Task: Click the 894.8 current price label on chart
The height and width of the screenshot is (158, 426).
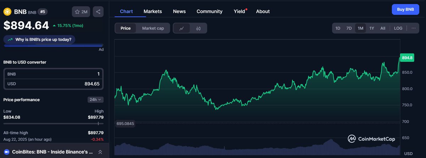Action: [x=407, y=58]
